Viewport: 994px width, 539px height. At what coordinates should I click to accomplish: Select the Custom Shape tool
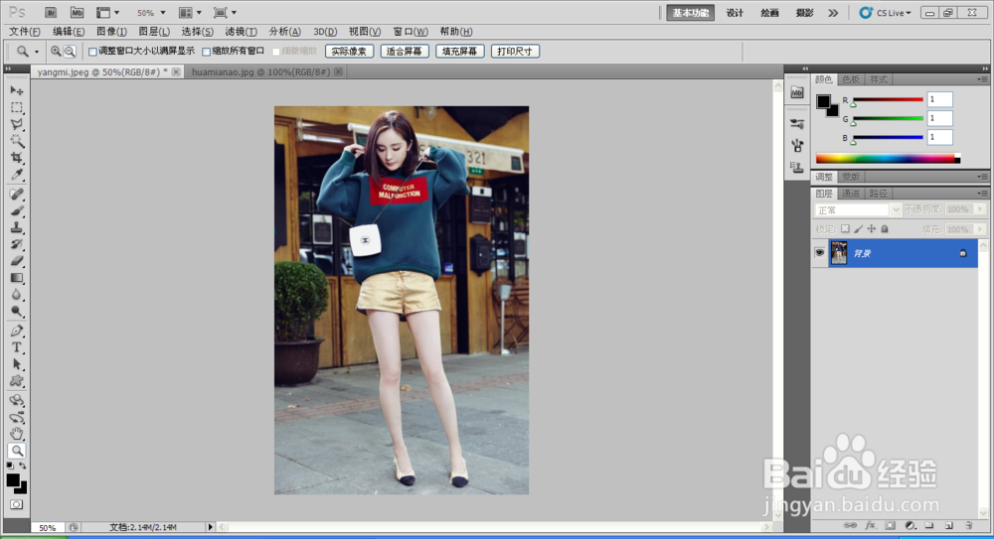(x=17, y=380)
